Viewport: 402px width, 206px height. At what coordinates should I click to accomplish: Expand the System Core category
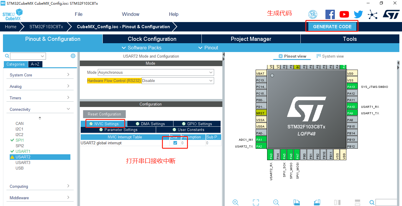(x=40, y=75)
